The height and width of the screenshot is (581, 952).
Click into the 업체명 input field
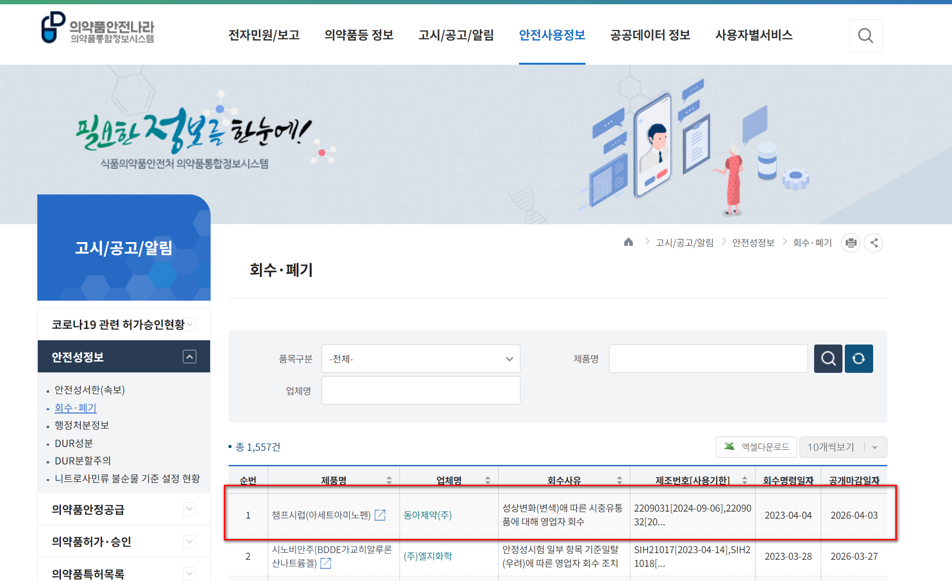point(420,390)
